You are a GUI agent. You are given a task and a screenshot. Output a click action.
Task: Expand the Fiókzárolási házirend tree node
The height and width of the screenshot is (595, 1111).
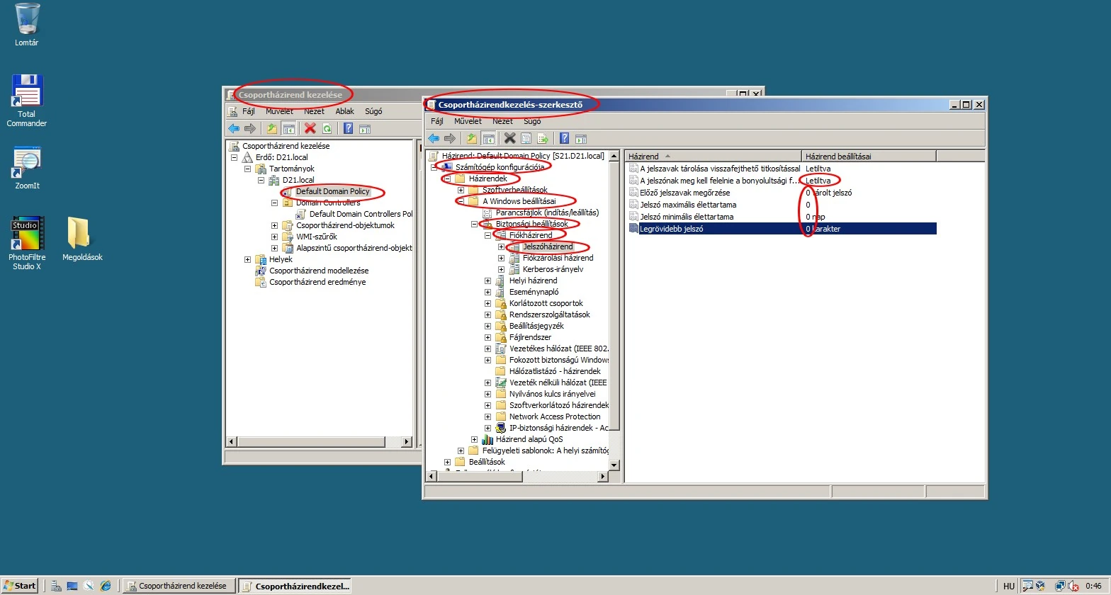click(x=501, y=258)
